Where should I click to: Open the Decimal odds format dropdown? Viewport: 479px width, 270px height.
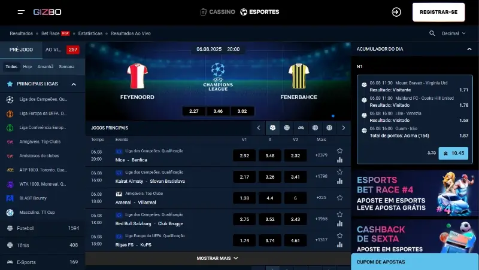tap(454, 33)
